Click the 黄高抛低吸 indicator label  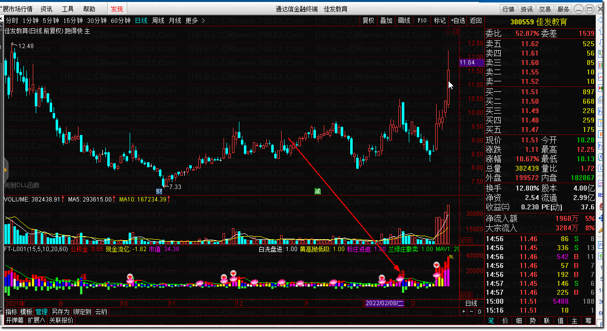[x=322, y=249]
